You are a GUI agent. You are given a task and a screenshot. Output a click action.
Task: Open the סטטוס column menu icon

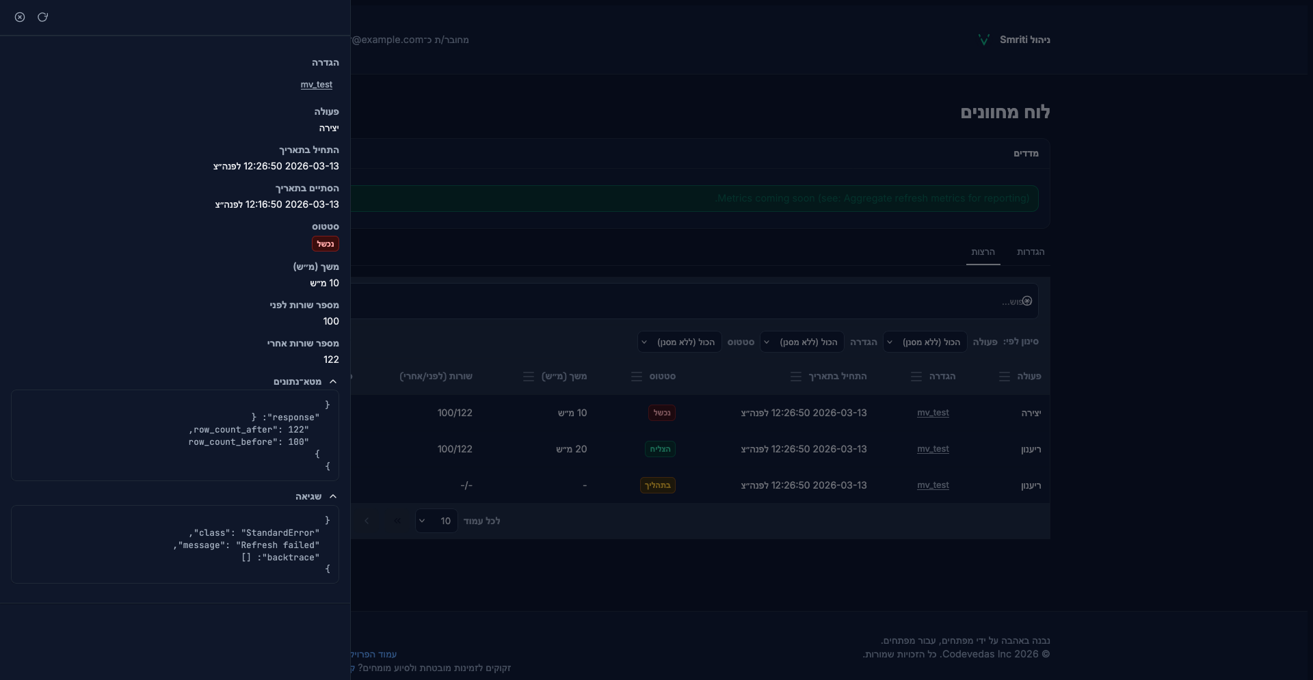tap(636, 377)
